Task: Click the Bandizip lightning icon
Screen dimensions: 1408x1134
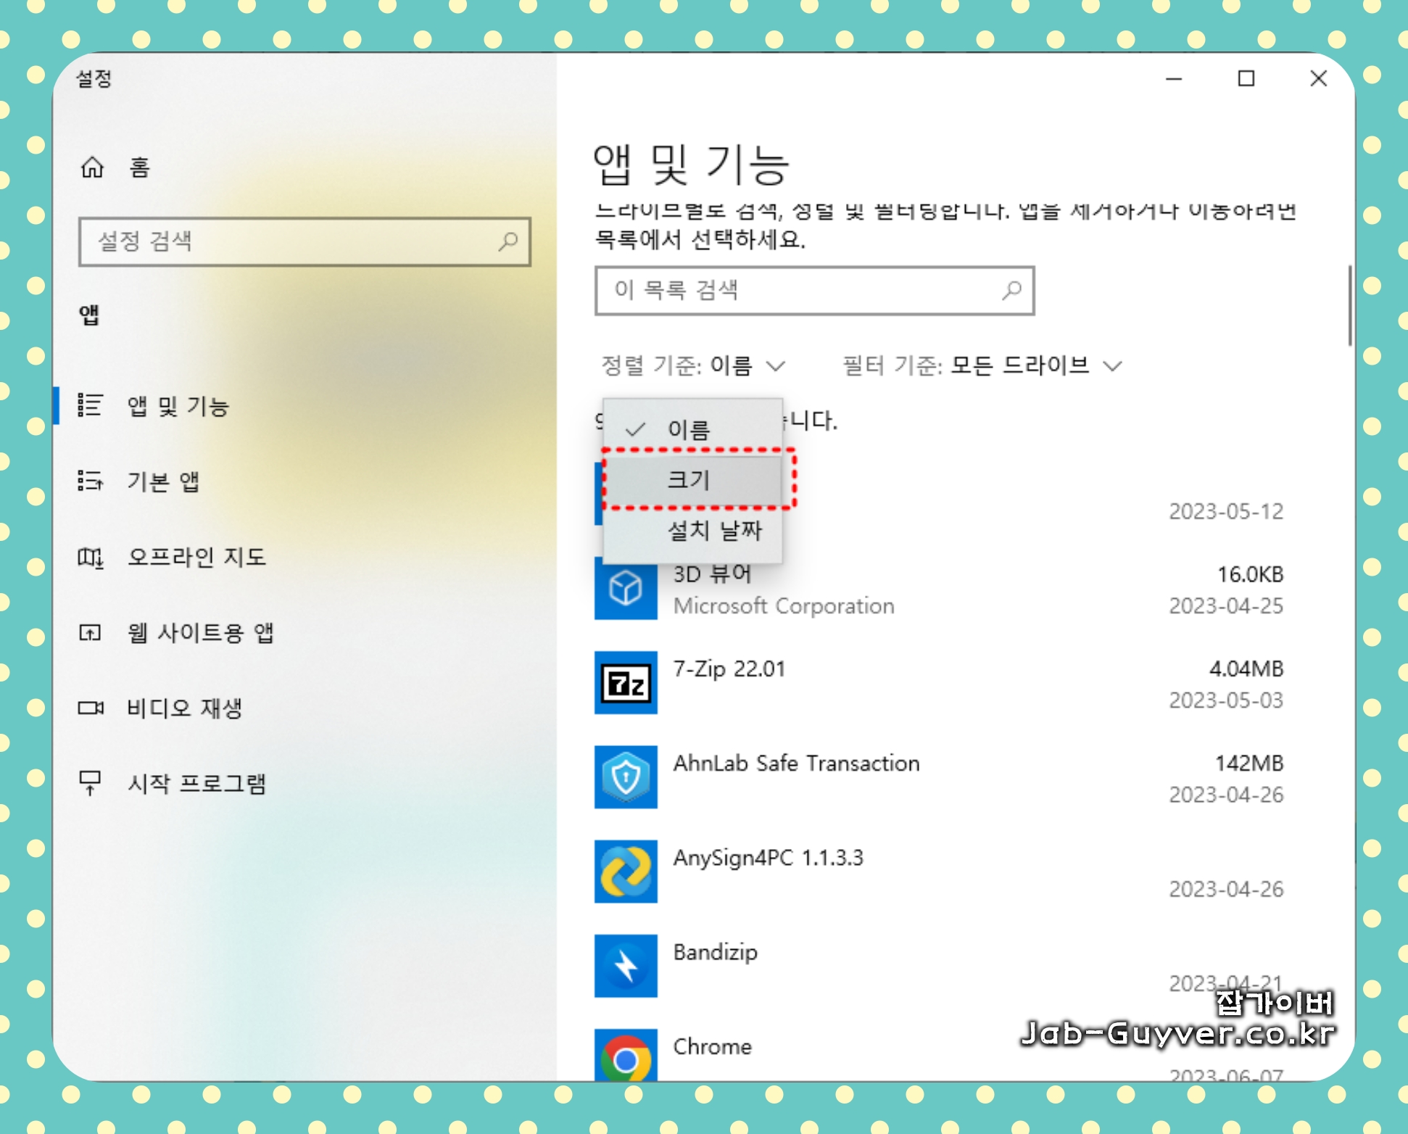Action: click(x=626, y=965)
